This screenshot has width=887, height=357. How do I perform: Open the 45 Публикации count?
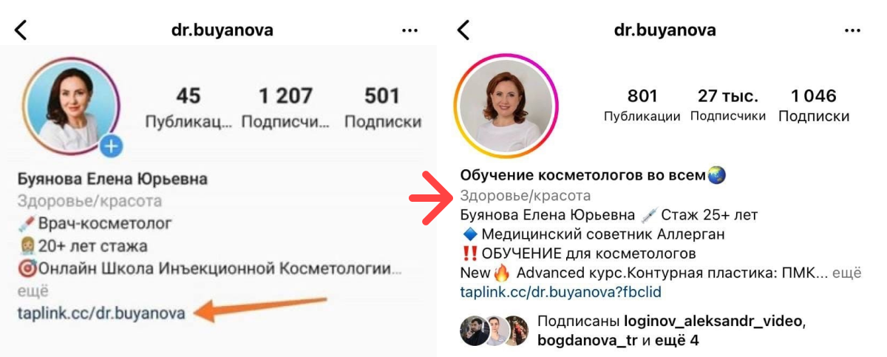coord(188,107)
